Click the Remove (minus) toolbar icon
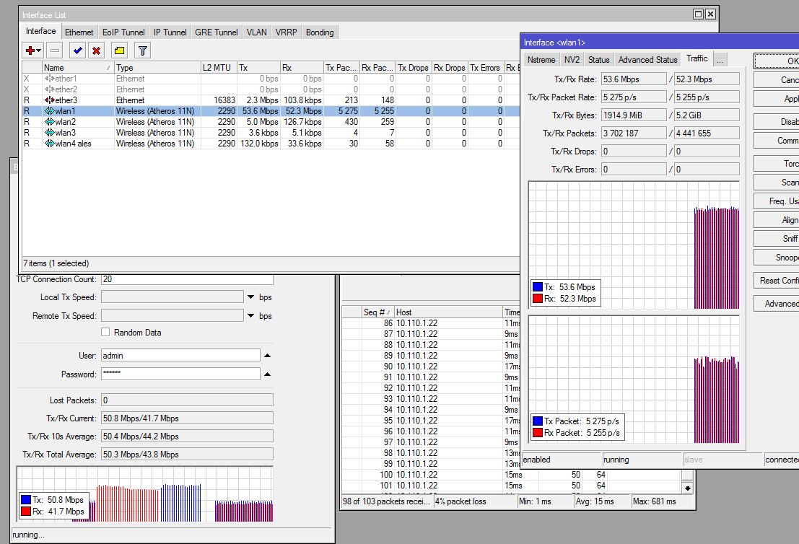Image resolution: width=799 pixels, height=544 pixels. pos(55,51)
